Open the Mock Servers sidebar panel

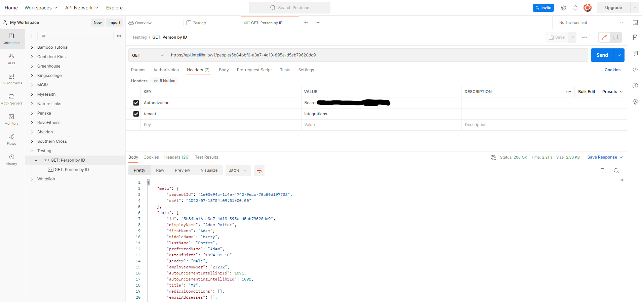point(11,99)
